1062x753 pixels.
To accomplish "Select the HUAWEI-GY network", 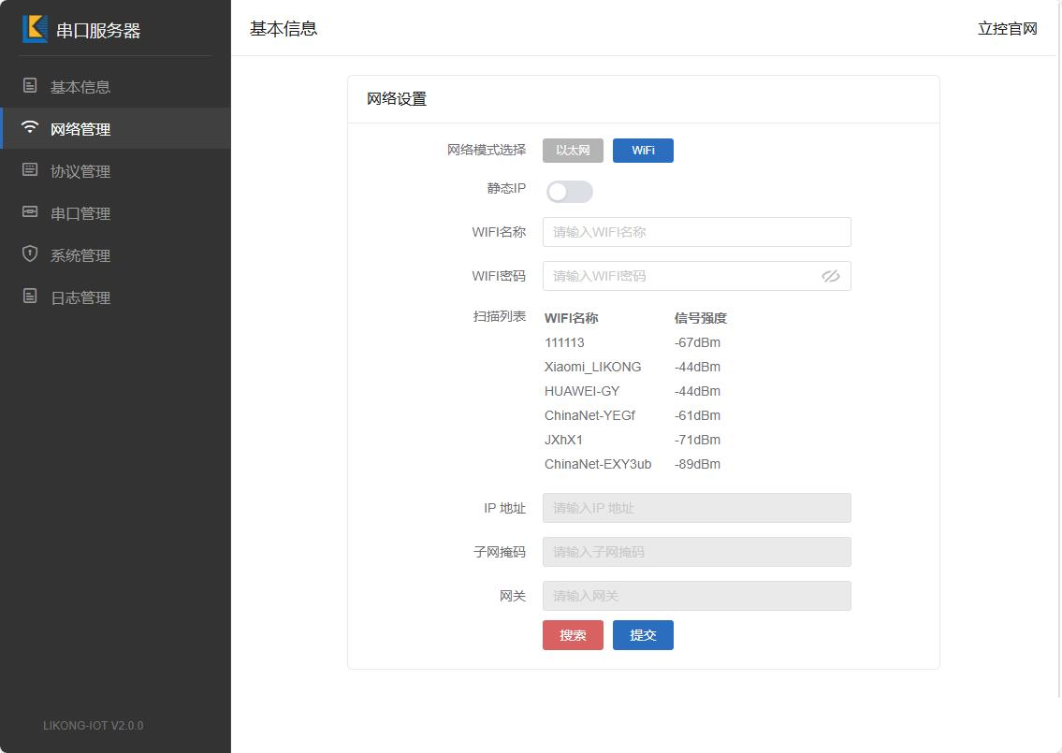I will [x=582, y=391].
